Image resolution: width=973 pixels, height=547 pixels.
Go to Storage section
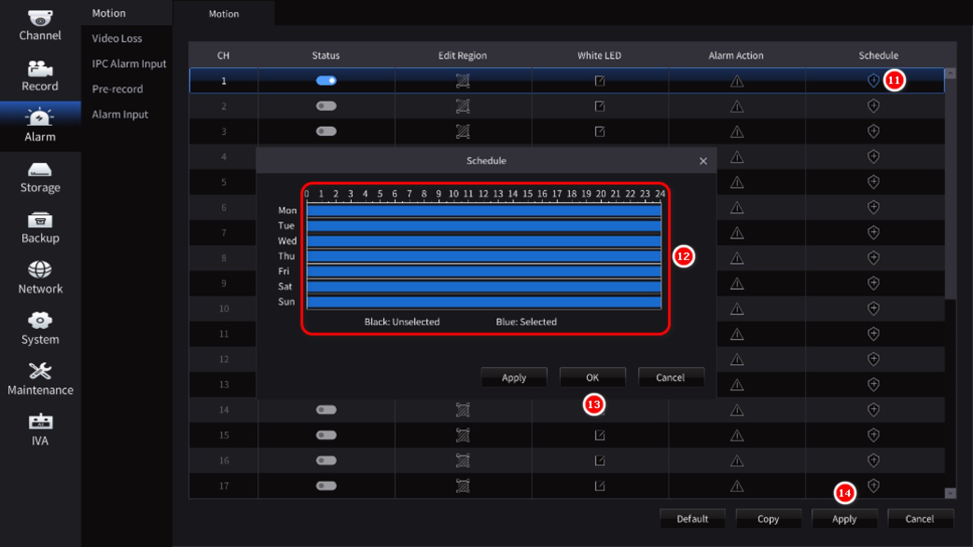tap(40, 177)
